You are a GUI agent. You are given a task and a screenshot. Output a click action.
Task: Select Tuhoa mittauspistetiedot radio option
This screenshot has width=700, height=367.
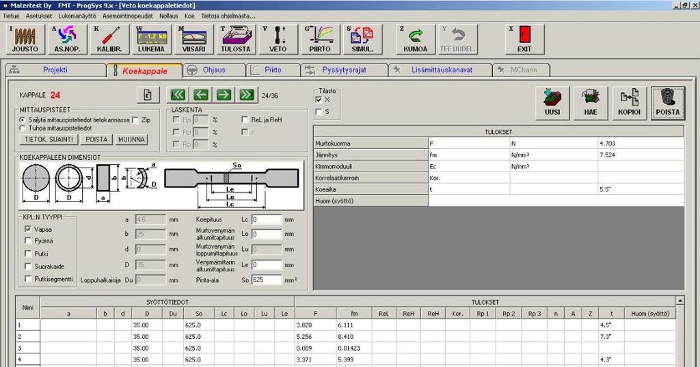coord(23,128)
